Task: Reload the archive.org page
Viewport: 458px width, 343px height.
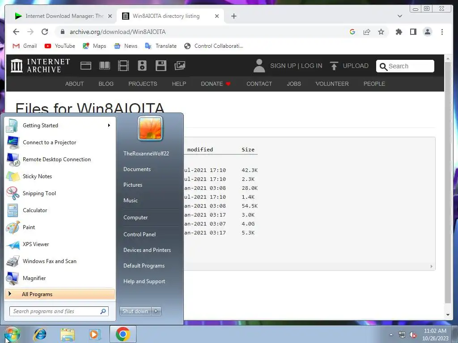Action: click(45, 32)
